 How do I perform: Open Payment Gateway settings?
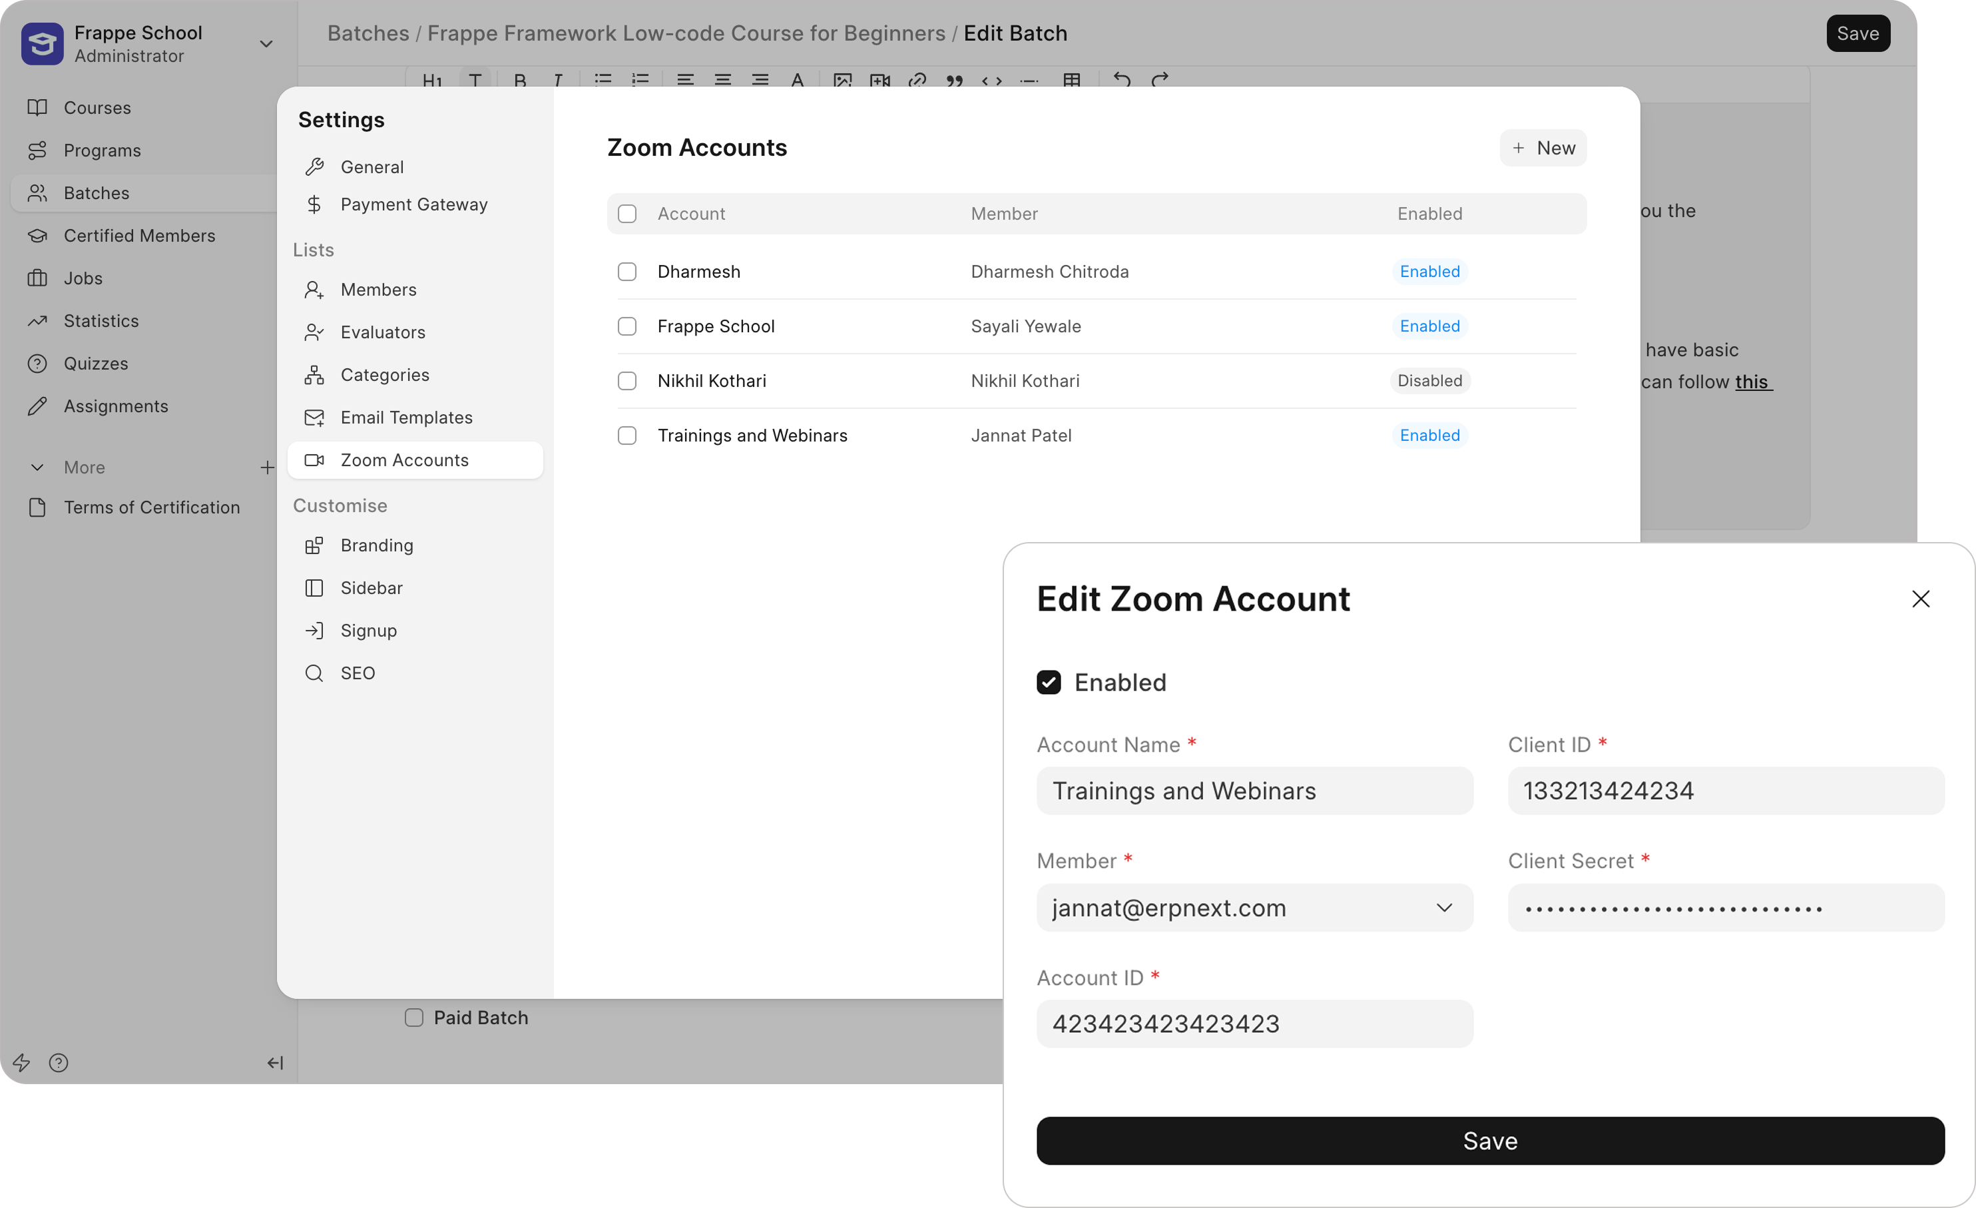coord(415,204)
